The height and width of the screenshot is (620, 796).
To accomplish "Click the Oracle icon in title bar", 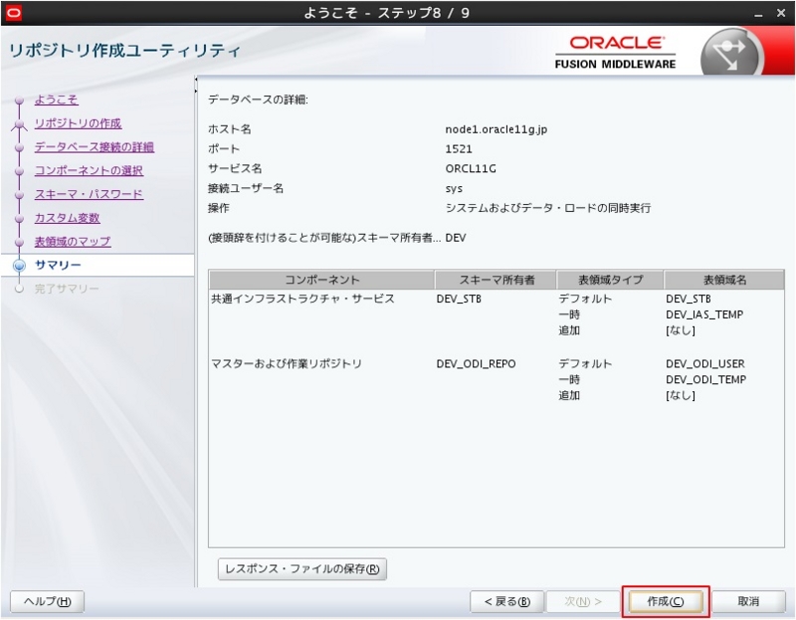I will [14, 13].
